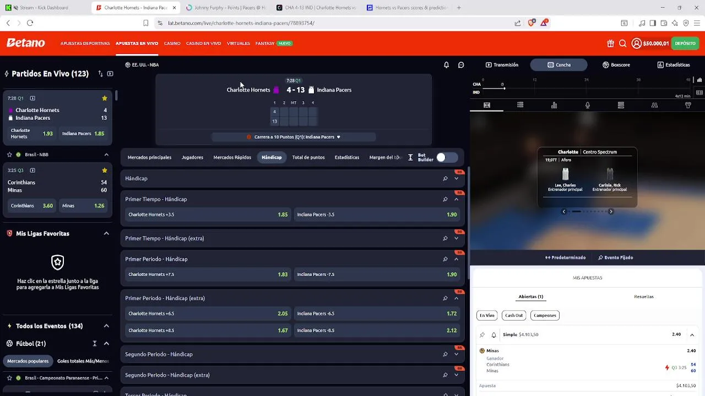
Task: Pin the Hándicap market
Action: coord(445,179)
